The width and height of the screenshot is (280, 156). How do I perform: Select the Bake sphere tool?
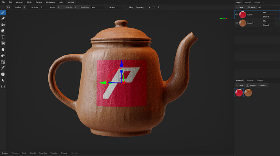point(3,74)
